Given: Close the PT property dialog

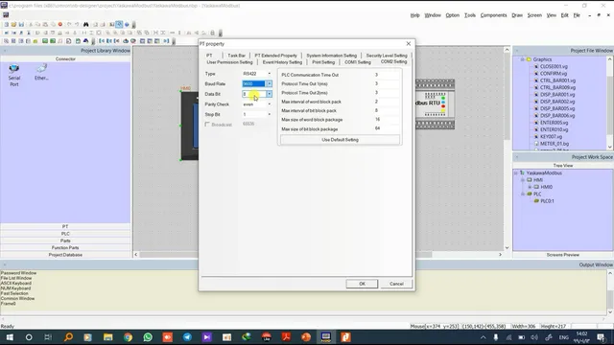Looking at the screenshot, I should 409,44.
